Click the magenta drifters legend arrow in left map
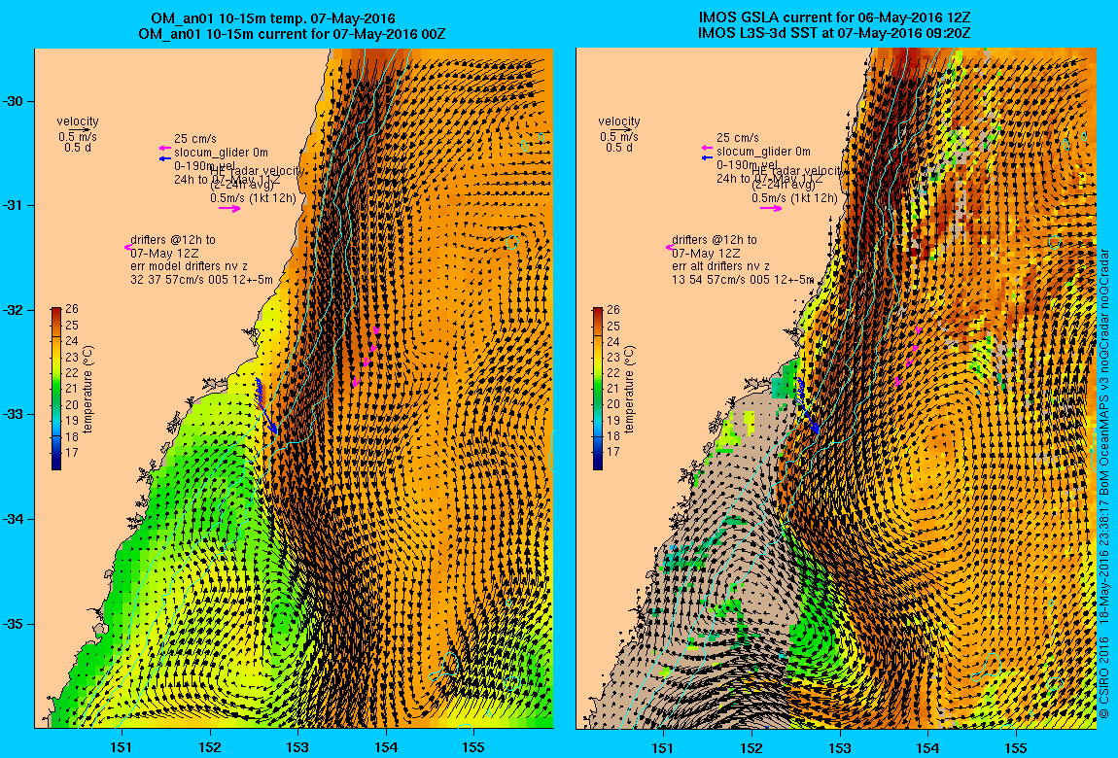Image resolution: width=1118 pixels, height=758 pixels. 128,247
